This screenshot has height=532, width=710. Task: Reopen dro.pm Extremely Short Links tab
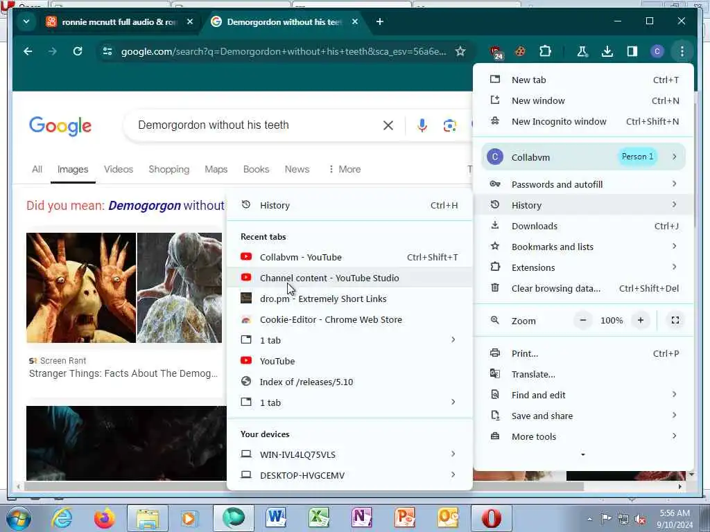coord(349,299)
